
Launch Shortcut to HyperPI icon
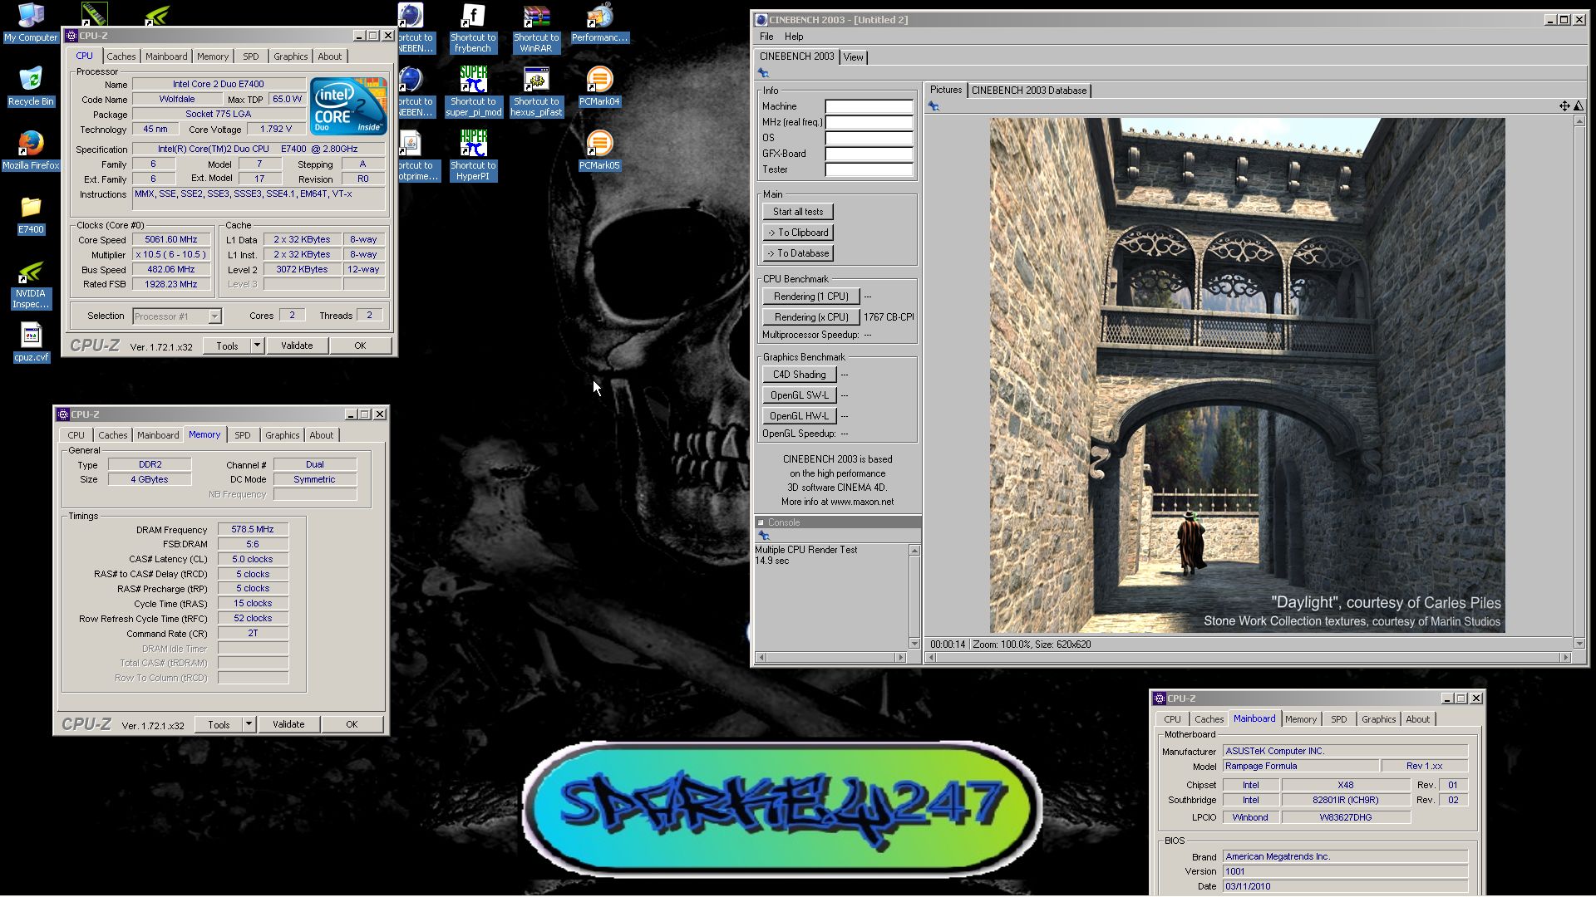point(473,155)
